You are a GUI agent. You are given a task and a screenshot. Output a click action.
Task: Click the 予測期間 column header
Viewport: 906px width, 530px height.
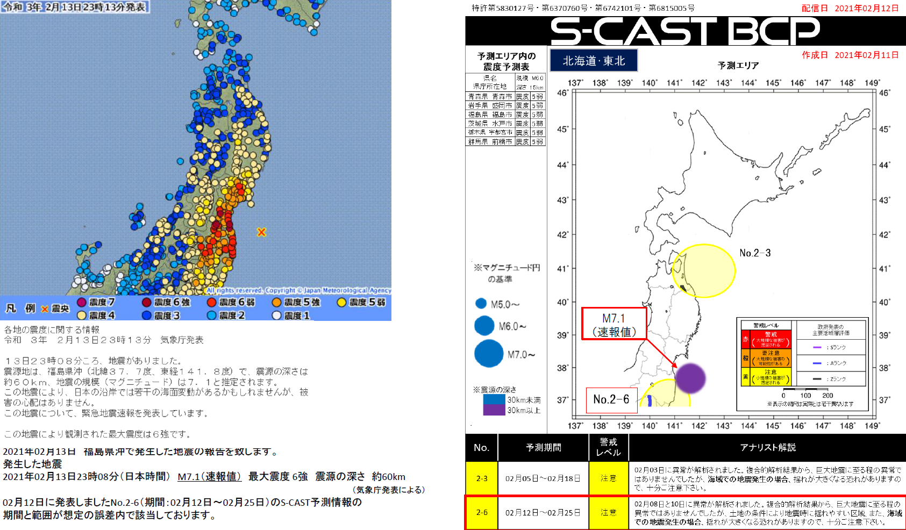point(544,447)
